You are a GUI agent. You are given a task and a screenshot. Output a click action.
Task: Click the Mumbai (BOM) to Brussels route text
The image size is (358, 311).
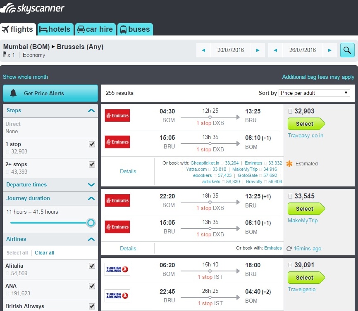point(53,47)
